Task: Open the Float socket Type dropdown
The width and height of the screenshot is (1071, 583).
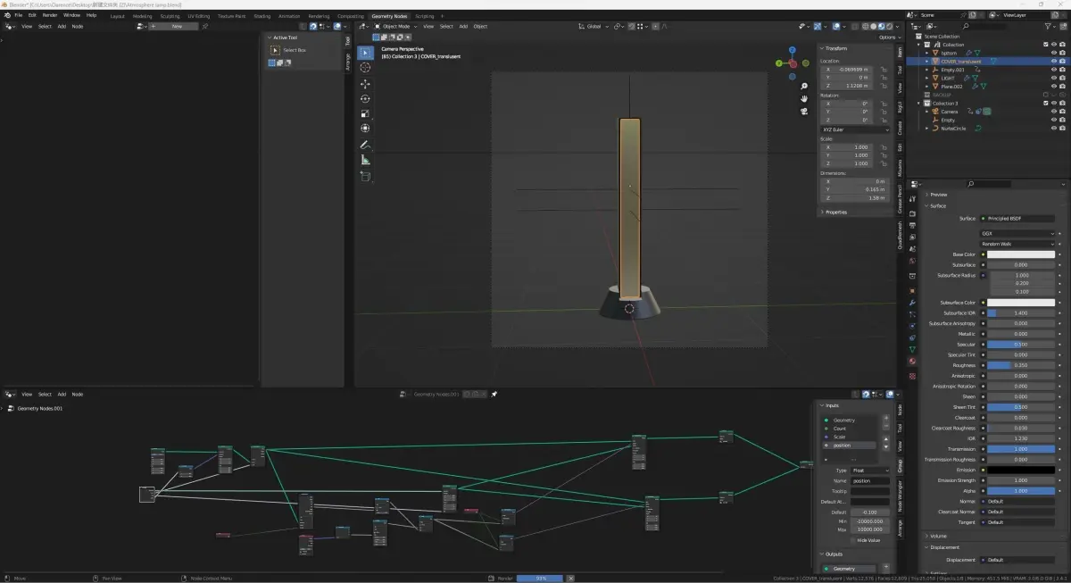Action: [x=870, y=471]
